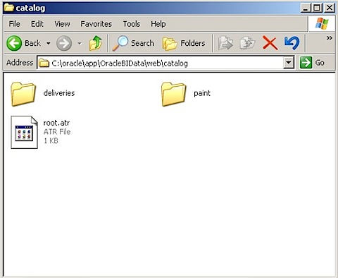Click the Address bar path field
Viewport: 338px width, 278px height.
(x=160, y=63)
